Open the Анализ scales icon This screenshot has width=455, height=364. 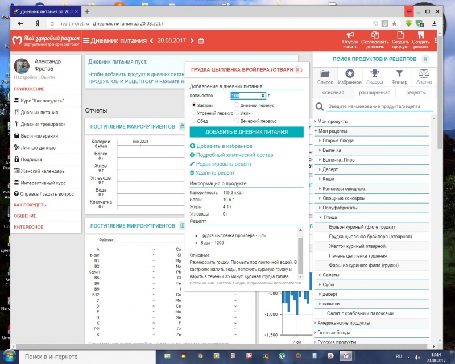click(424, 73)
